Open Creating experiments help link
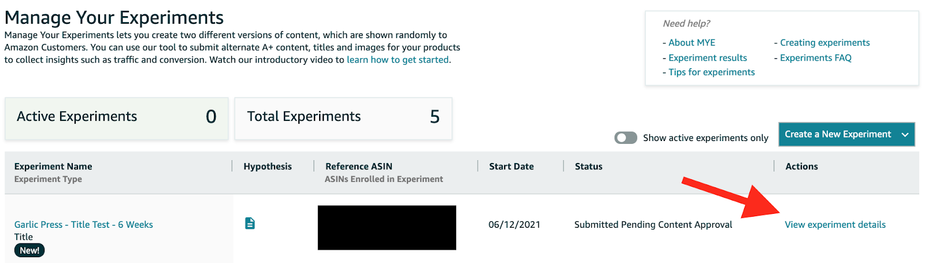925x263 pixels. click(824, 42)
